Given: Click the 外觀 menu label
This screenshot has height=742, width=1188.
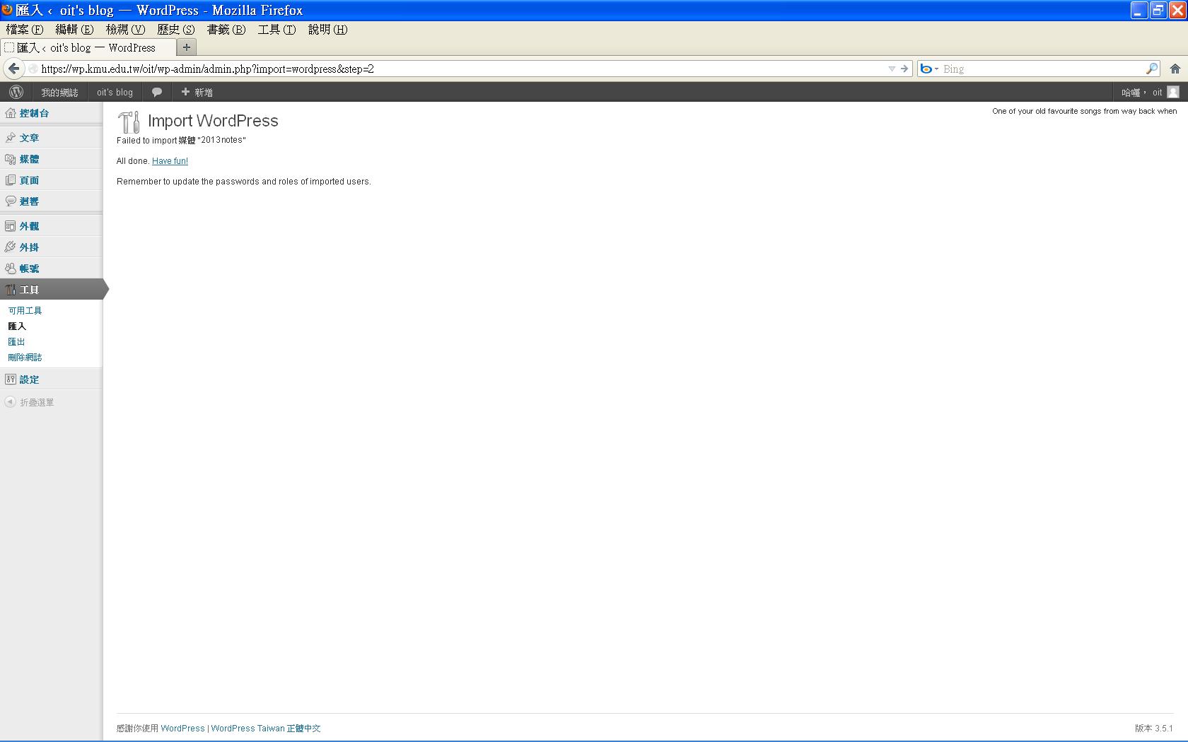Looking at the screenshot, I should pos(29,226).
